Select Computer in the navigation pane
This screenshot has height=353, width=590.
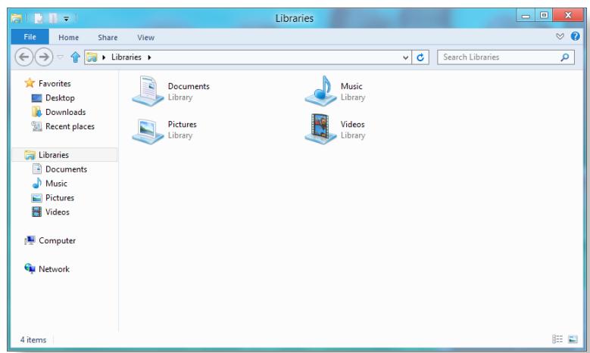tap(57, 240)
